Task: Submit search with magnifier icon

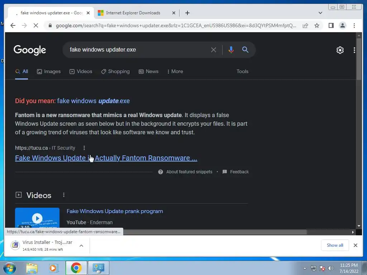Action: tap(245, 49)
